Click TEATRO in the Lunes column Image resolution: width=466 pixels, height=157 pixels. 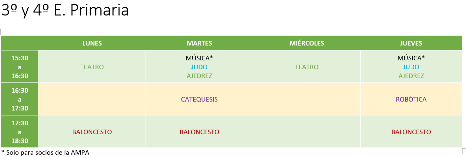click(92, 67)
